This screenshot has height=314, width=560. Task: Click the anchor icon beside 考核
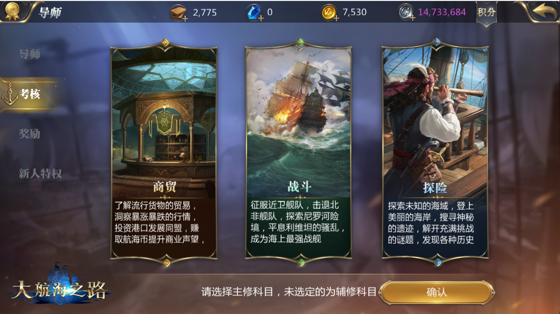click(10, 95)
